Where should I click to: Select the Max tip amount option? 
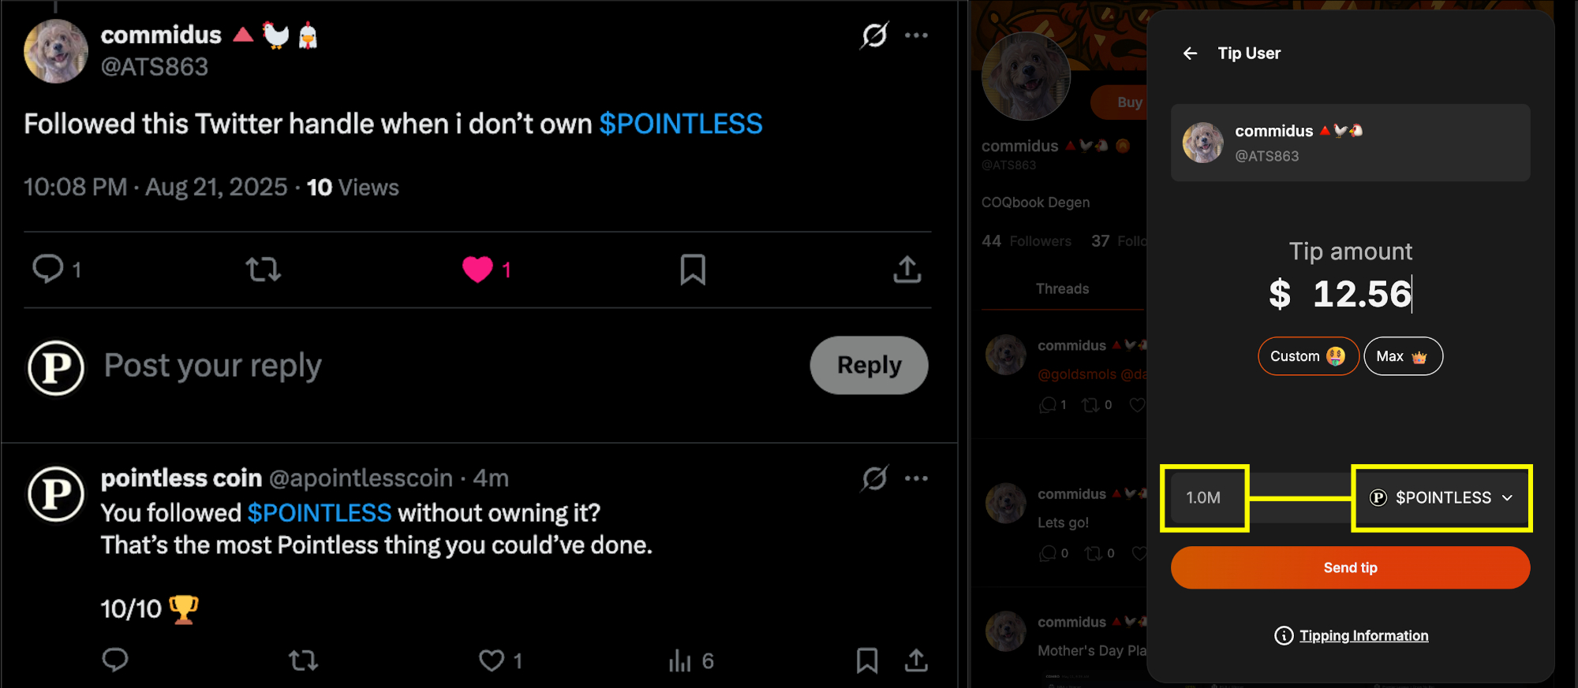tap(1402, 356)
